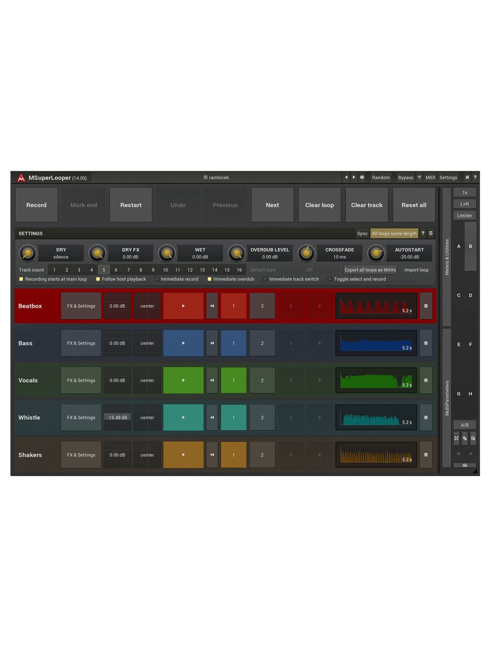Select track count 8
Viewport: 490px width, 647px height.
point(141,270)
